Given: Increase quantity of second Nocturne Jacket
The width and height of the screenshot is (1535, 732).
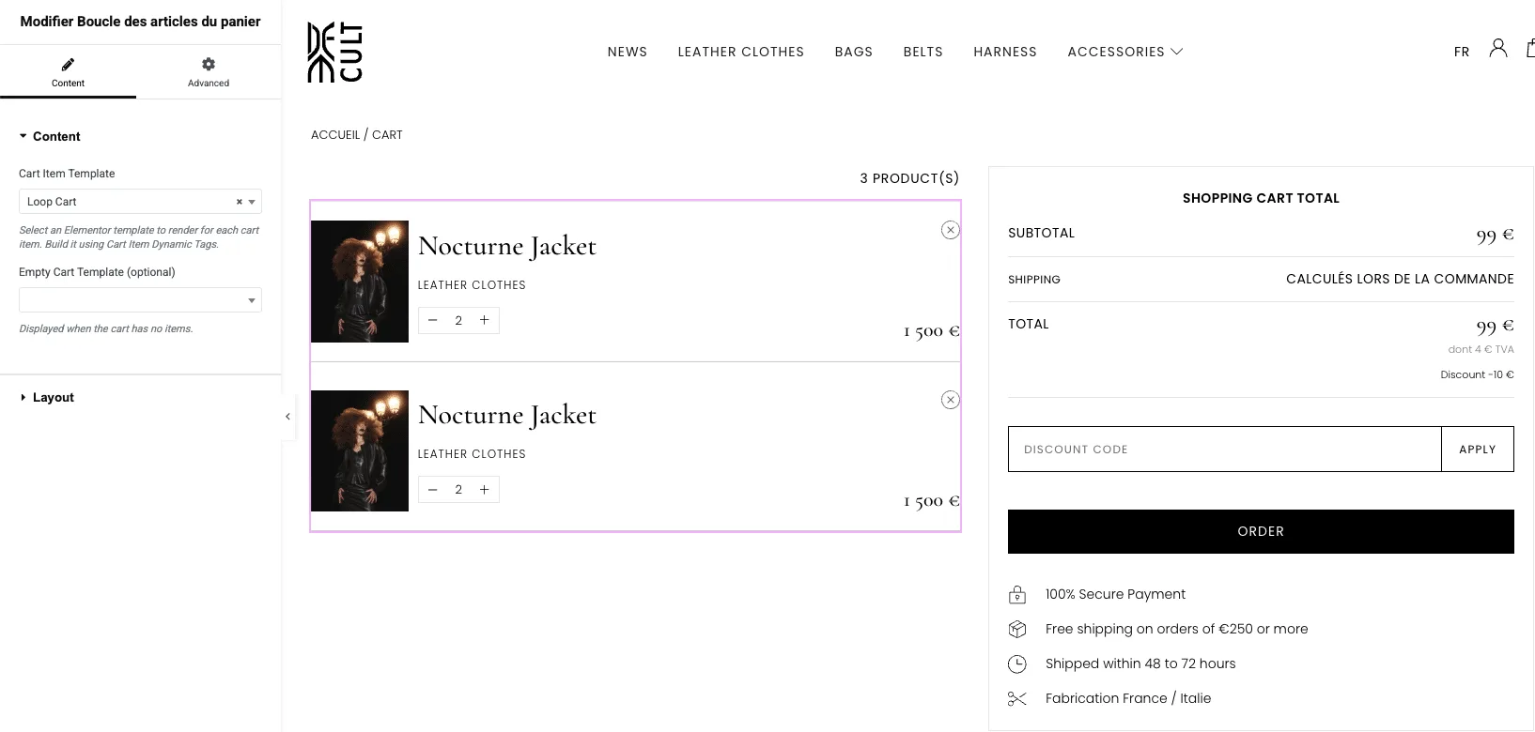Looking at the screenshot, I should [484, 489].
